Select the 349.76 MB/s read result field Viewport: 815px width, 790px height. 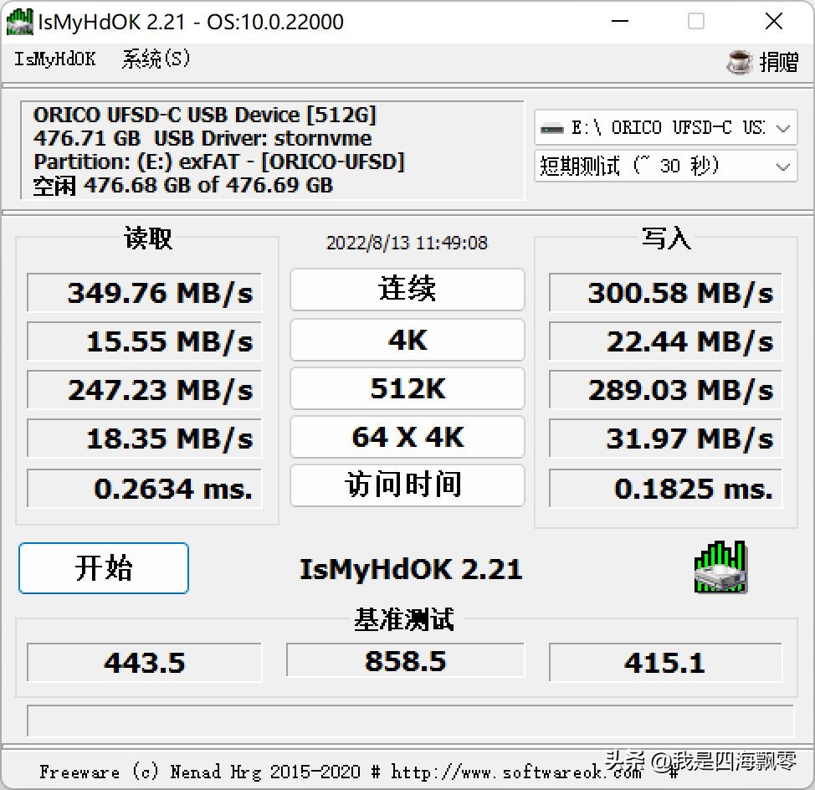[x=143, y=292]
